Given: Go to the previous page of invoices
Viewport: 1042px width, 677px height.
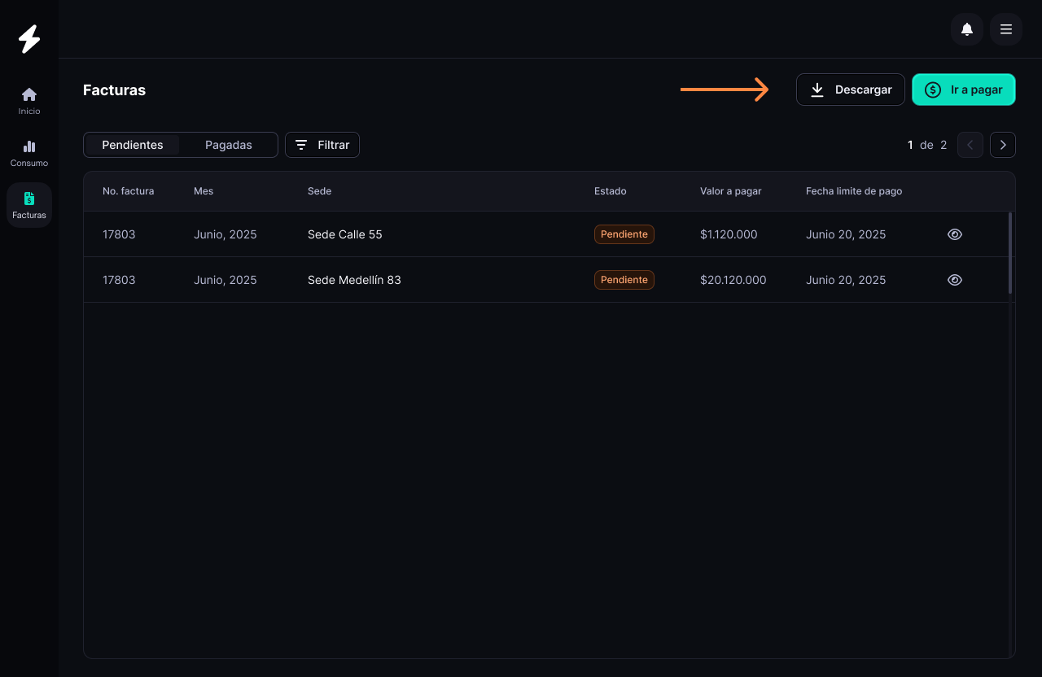Looking at the screenshot, I should [x=970, y=145].
